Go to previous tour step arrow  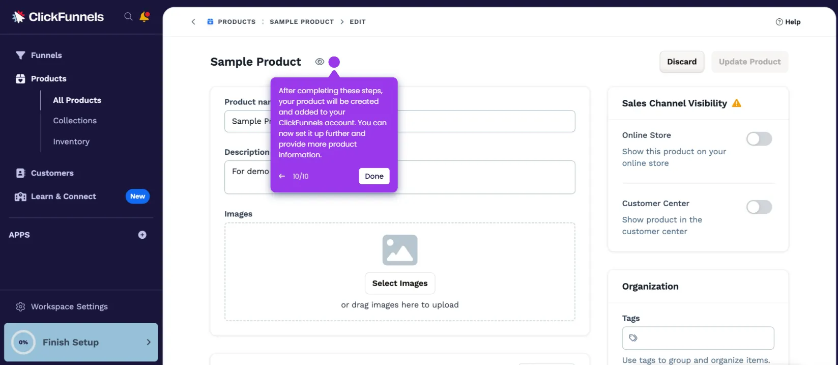pos(282,176)
